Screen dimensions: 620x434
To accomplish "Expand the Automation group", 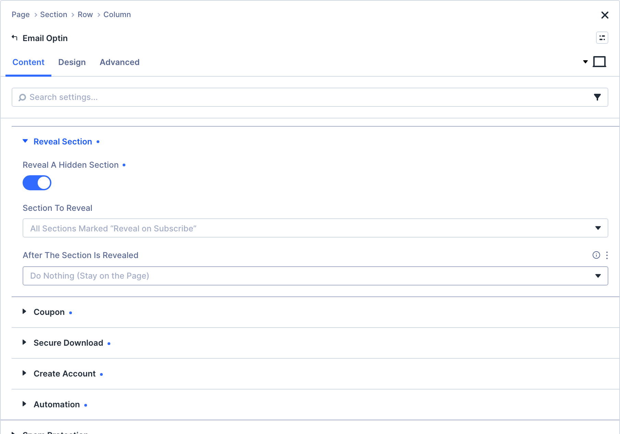I will click(x=57, y=405).
